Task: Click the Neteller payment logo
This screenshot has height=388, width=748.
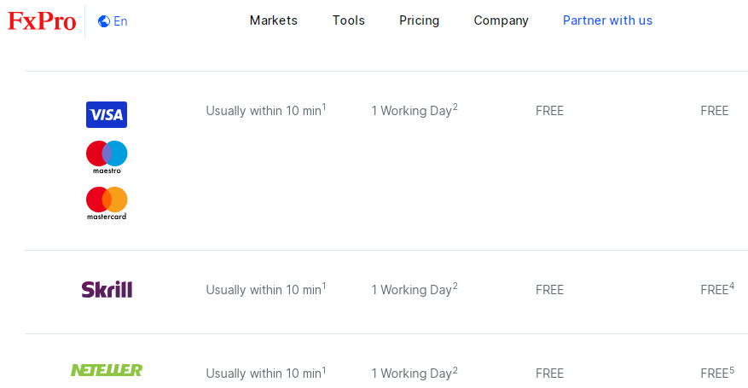Action: point(107,370)
